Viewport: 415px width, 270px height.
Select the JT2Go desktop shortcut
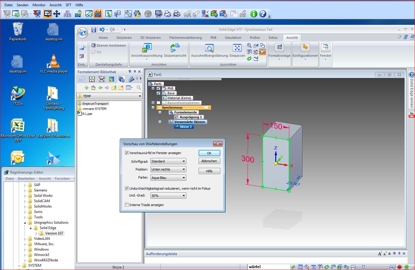(x=18, y=96)
